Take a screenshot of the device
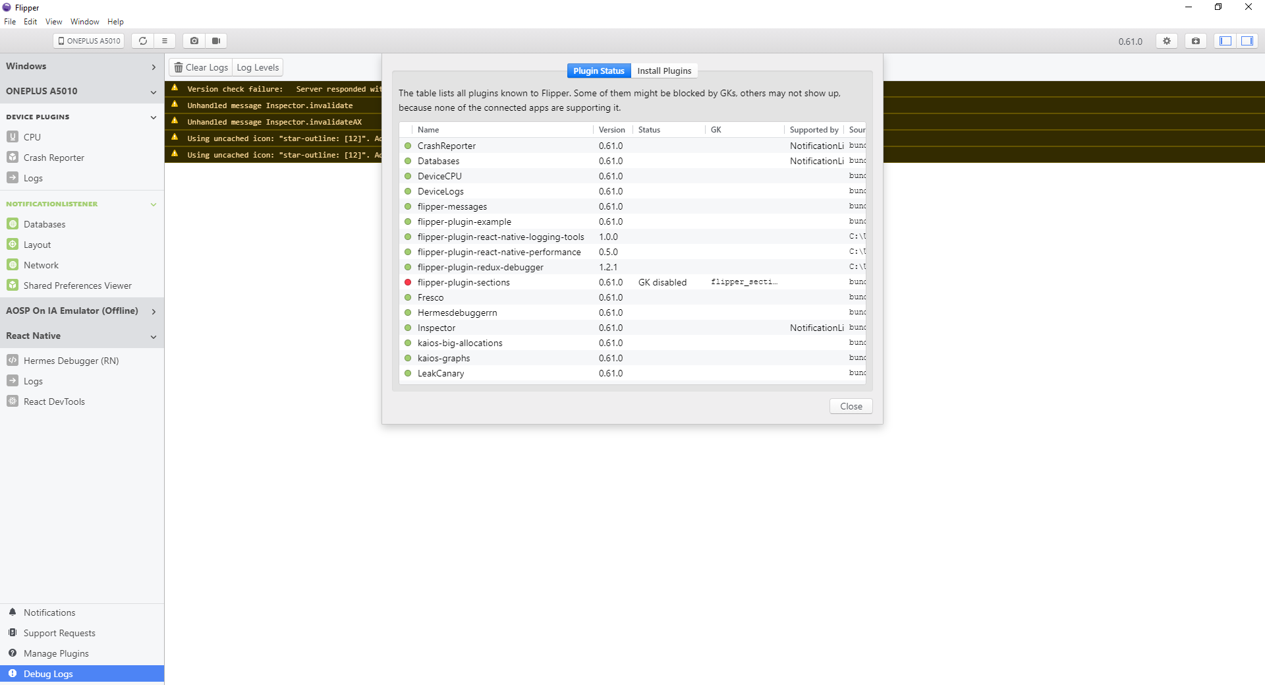This screenshot has width=1265, height=685. pyautogui.click(x=194, y=40)
